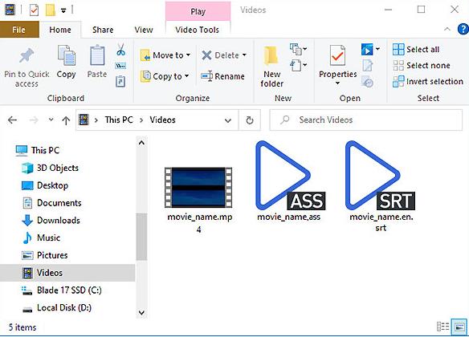Click the quick access New folder icon

51,10
